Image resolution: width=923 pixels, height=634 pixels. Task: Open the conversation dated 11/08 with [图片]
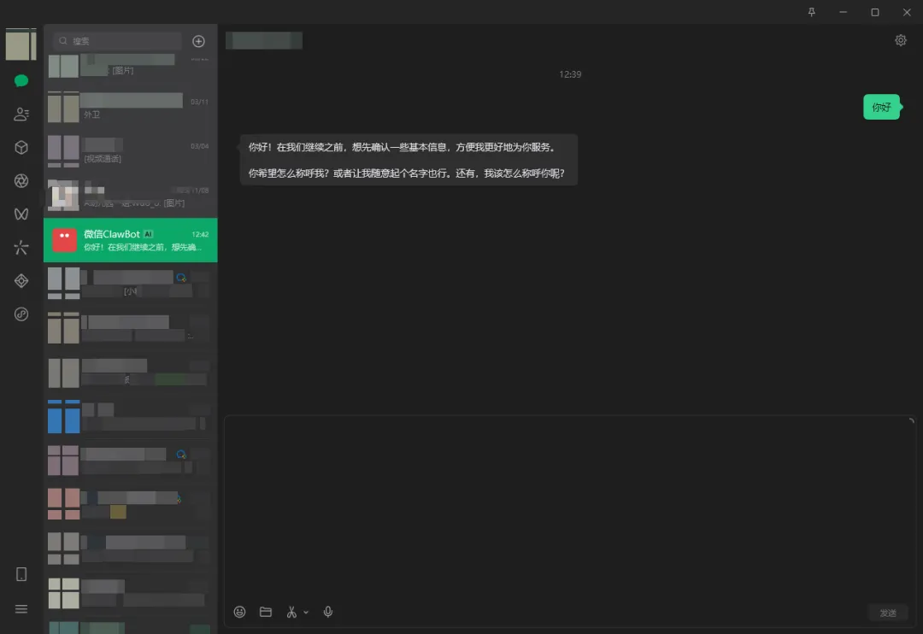pyautogui.click(x=131, y=196)
